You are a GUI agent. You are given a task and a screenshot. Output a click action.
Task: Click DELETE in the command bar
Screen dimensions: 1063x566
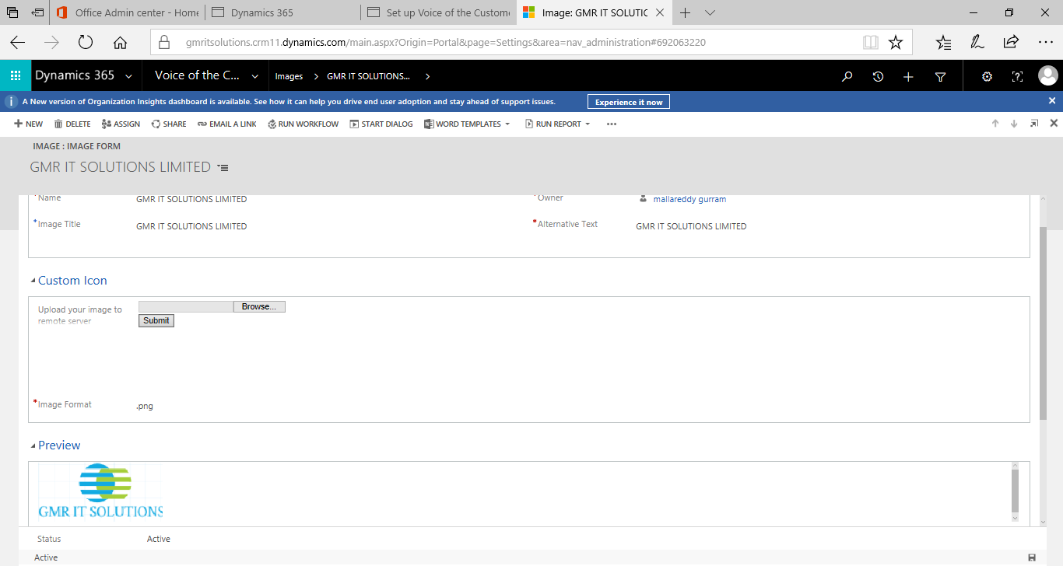72,124
